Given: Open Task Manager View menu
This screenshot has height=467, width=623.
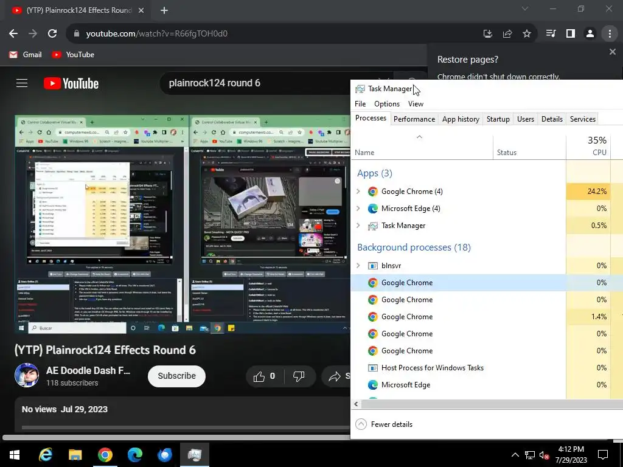Looking at the screenshot, I should 416,104.
